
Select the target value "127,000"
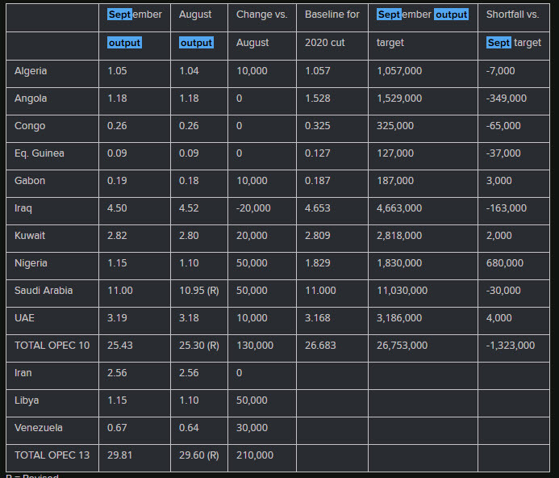pos(395,153)
